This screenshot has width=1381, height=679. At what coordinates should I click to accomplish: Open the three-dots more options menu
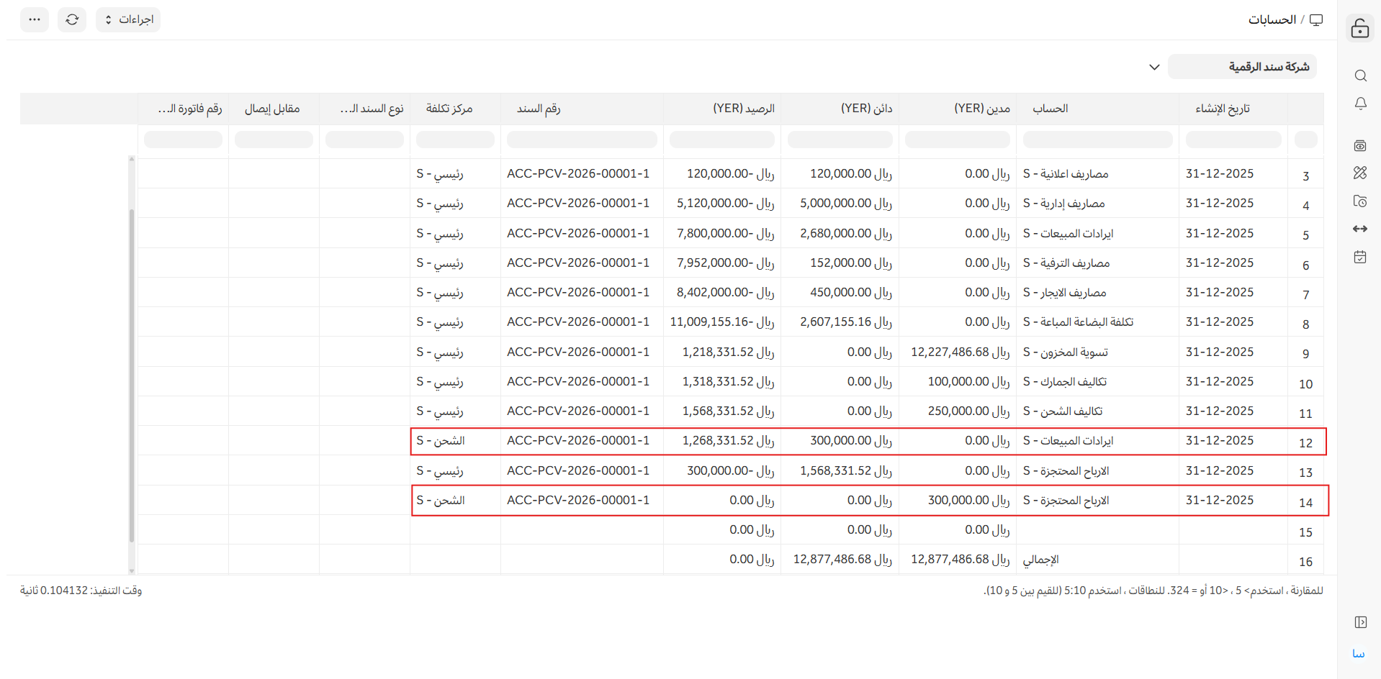(x=35, y=19)
